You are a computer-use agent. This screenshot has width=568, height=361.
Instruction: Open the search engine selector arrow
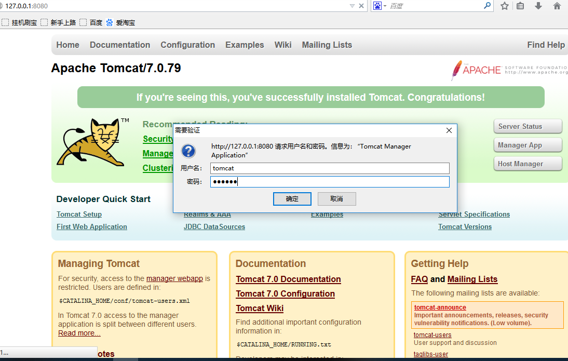coord(385,6)
